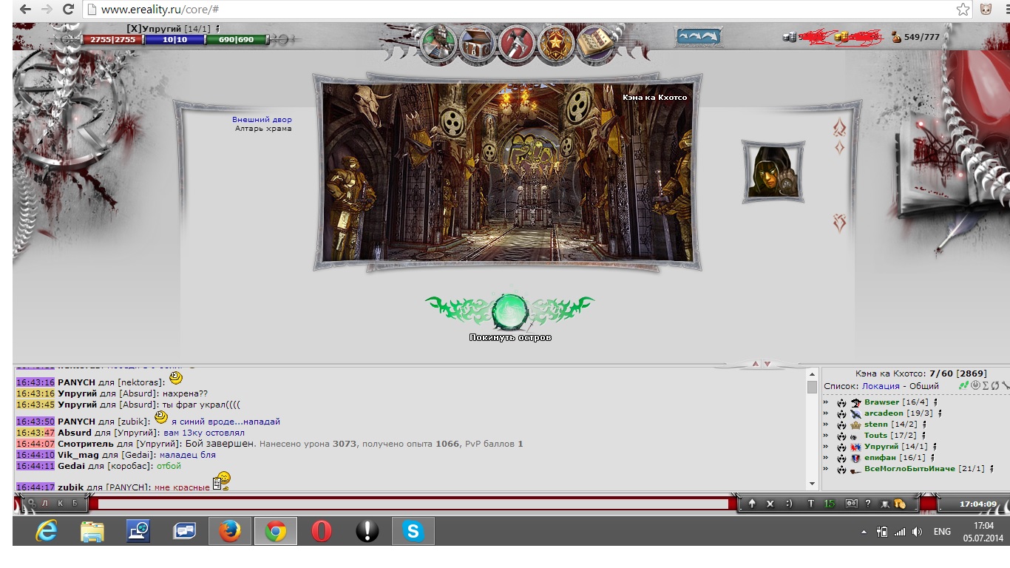Select player arcadeon in the list
Image resolution: width=1010 pixels, height=568 pixels.
click(x=883, y=413)
